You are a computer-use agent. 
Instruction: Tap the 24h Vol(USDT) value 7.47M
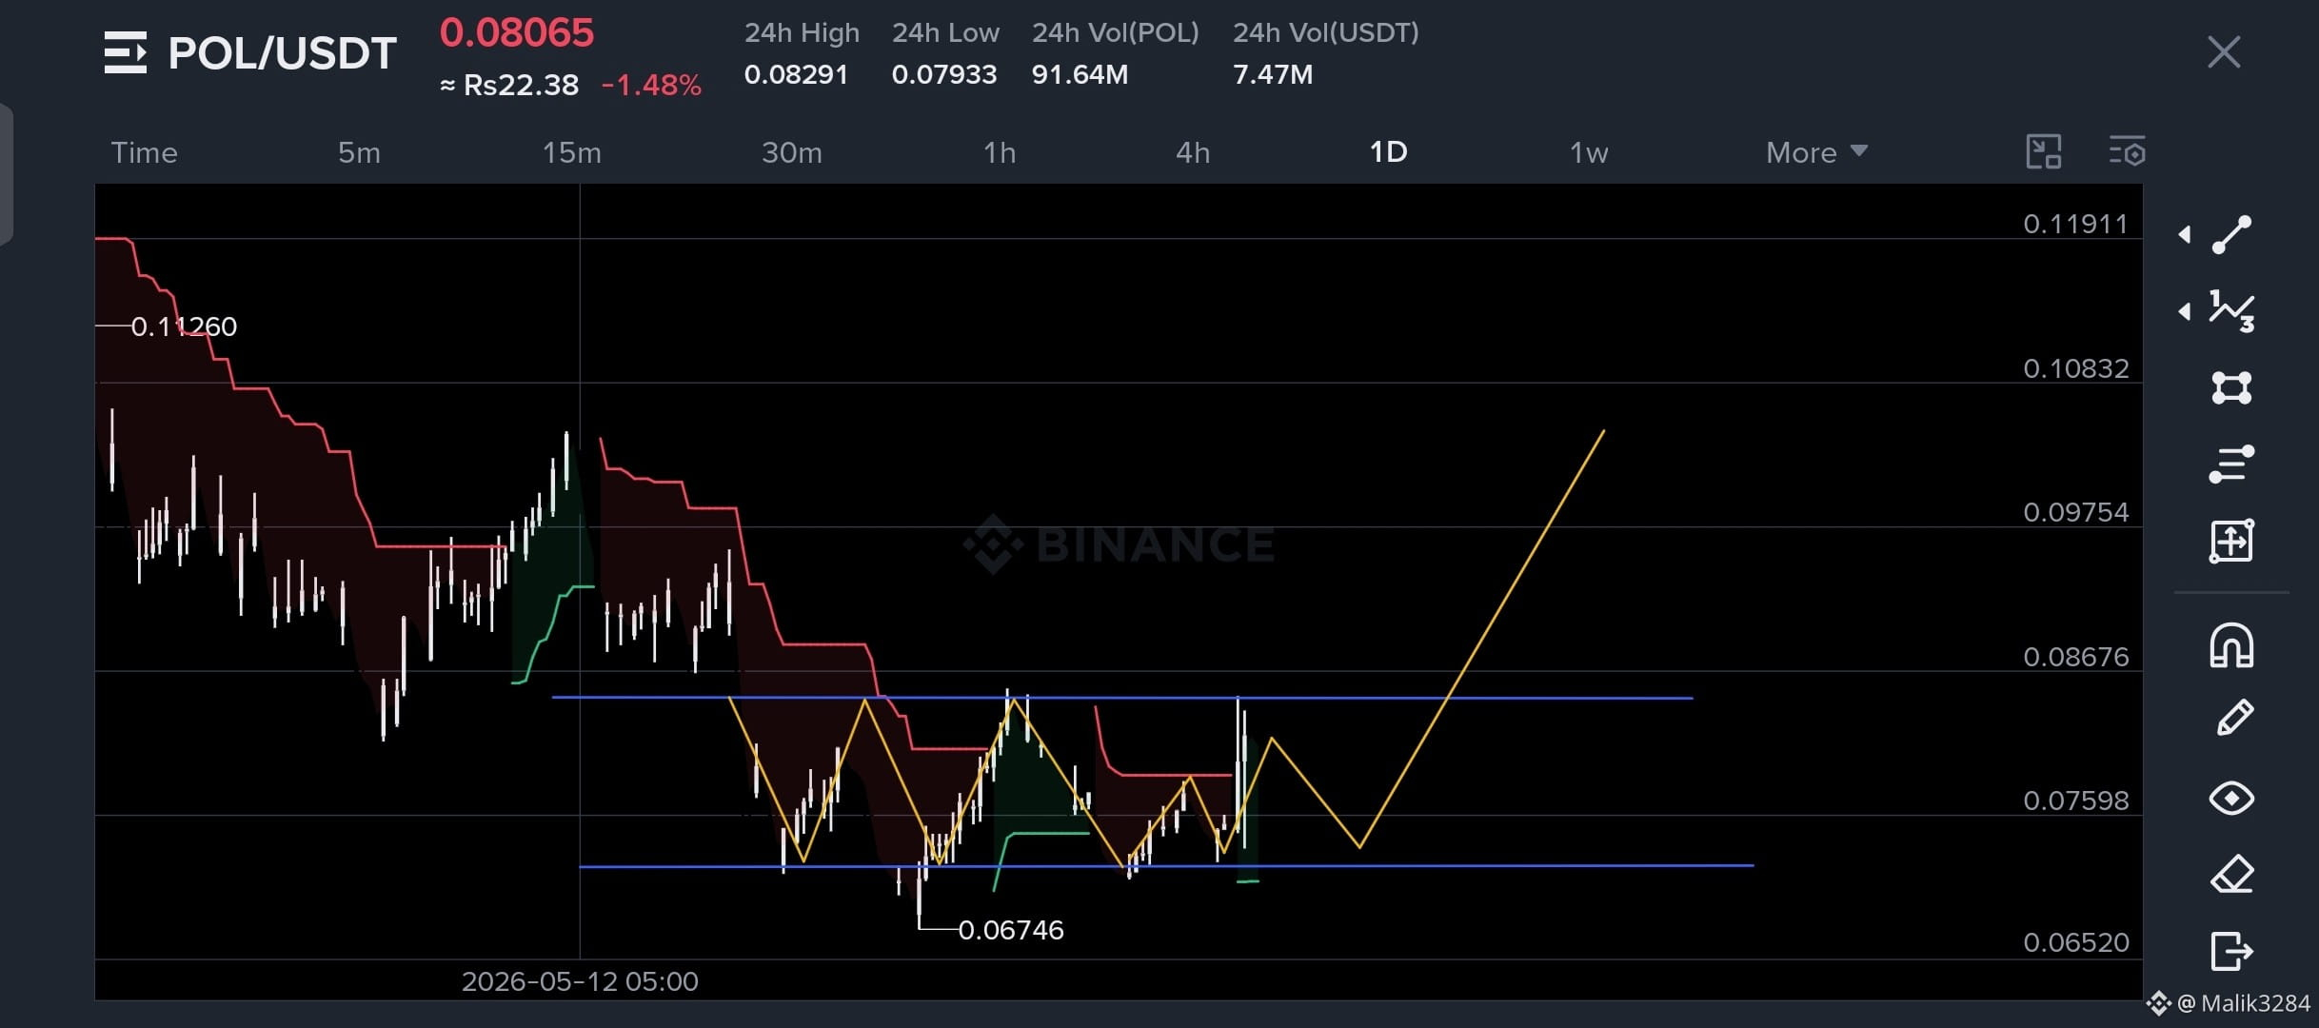pyautogui.click(x=1273, y=74)
